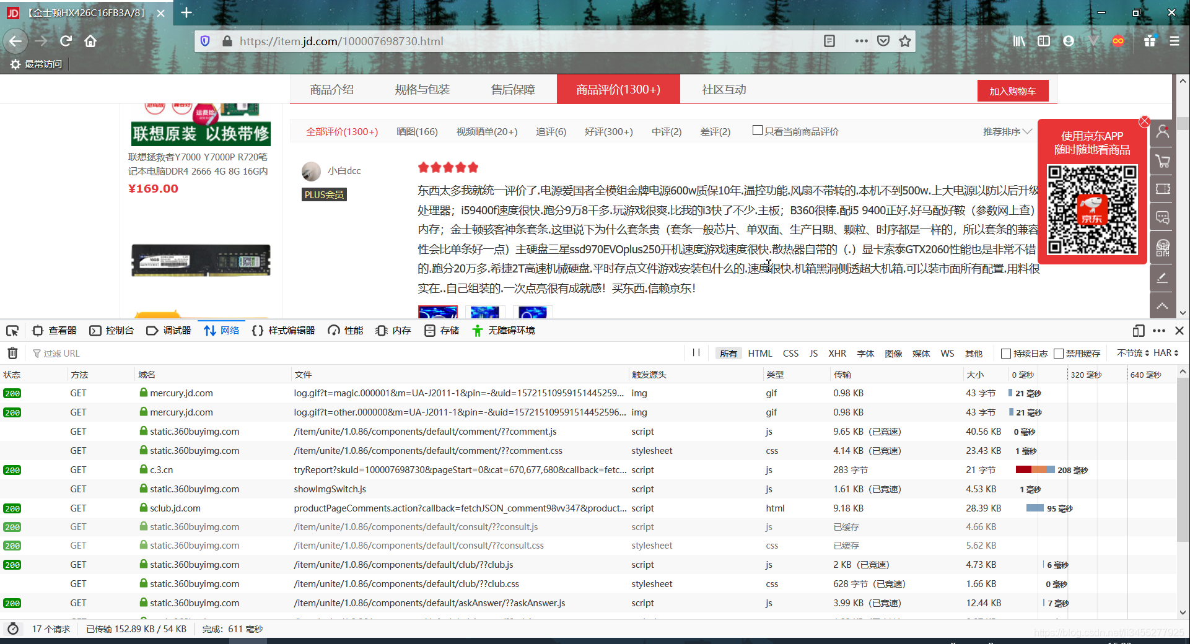Open the tracking protection shield icon
Viewport: 1190px width, 644px height.
[205, 41]
